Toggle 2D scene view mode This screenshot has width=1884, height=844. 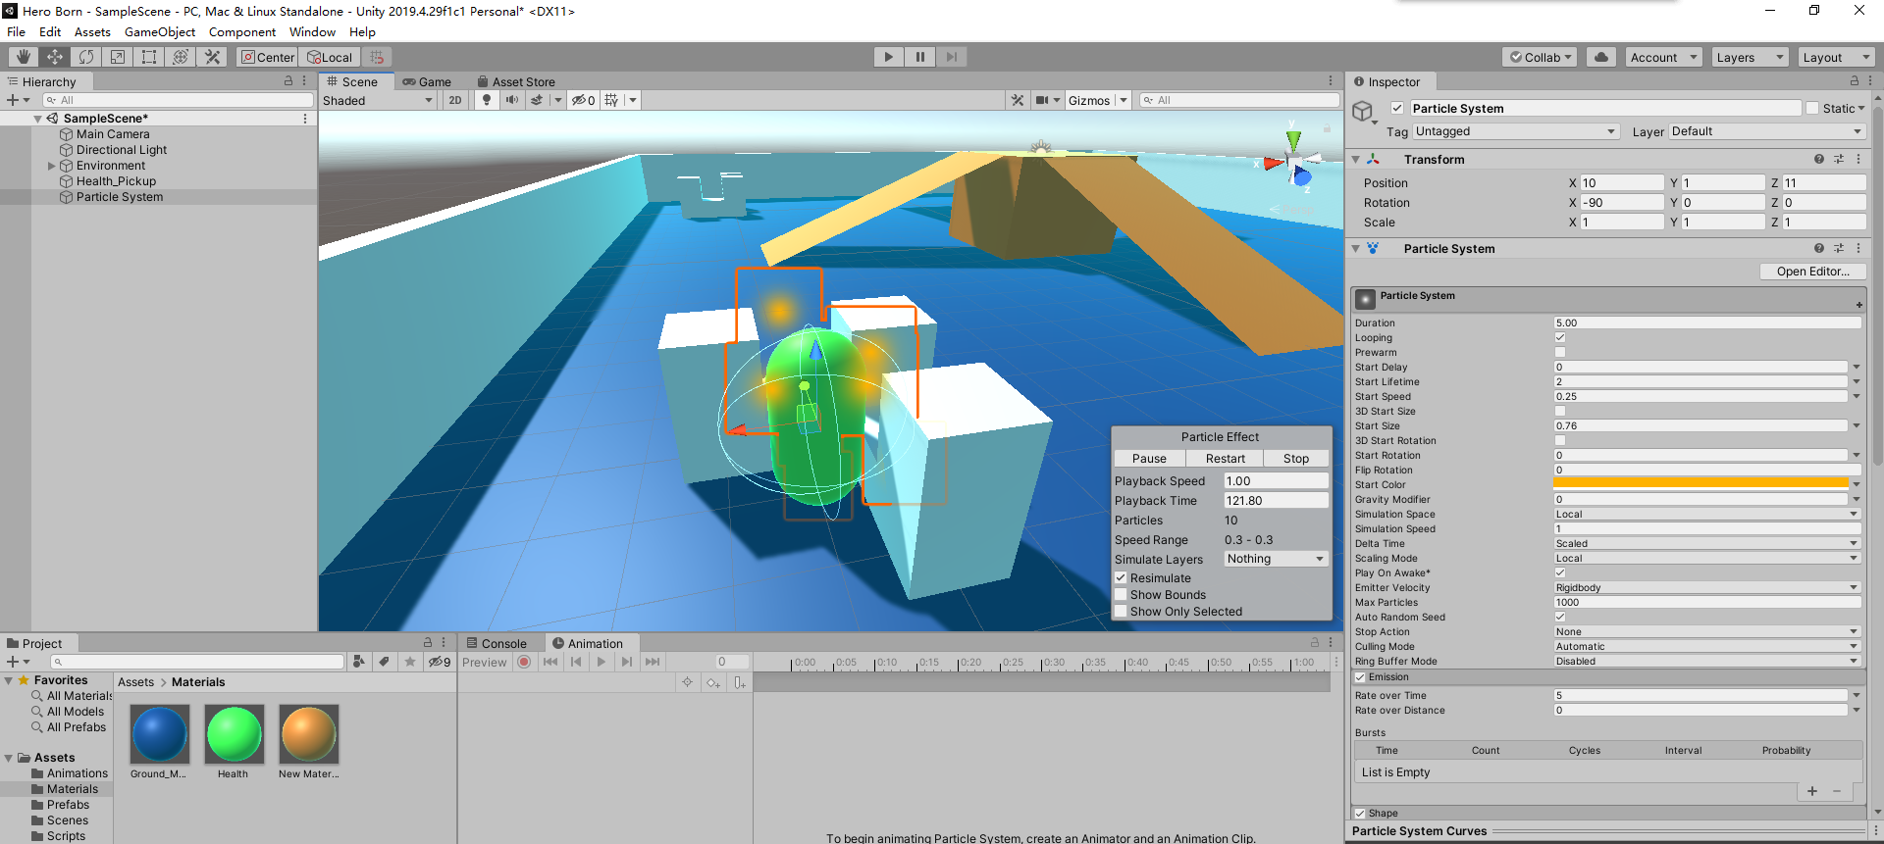coord(455,100)
